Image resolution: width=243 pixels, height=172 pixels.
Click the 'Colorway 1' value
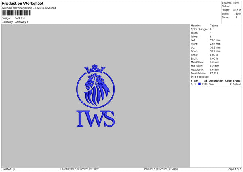coord(21,22)
